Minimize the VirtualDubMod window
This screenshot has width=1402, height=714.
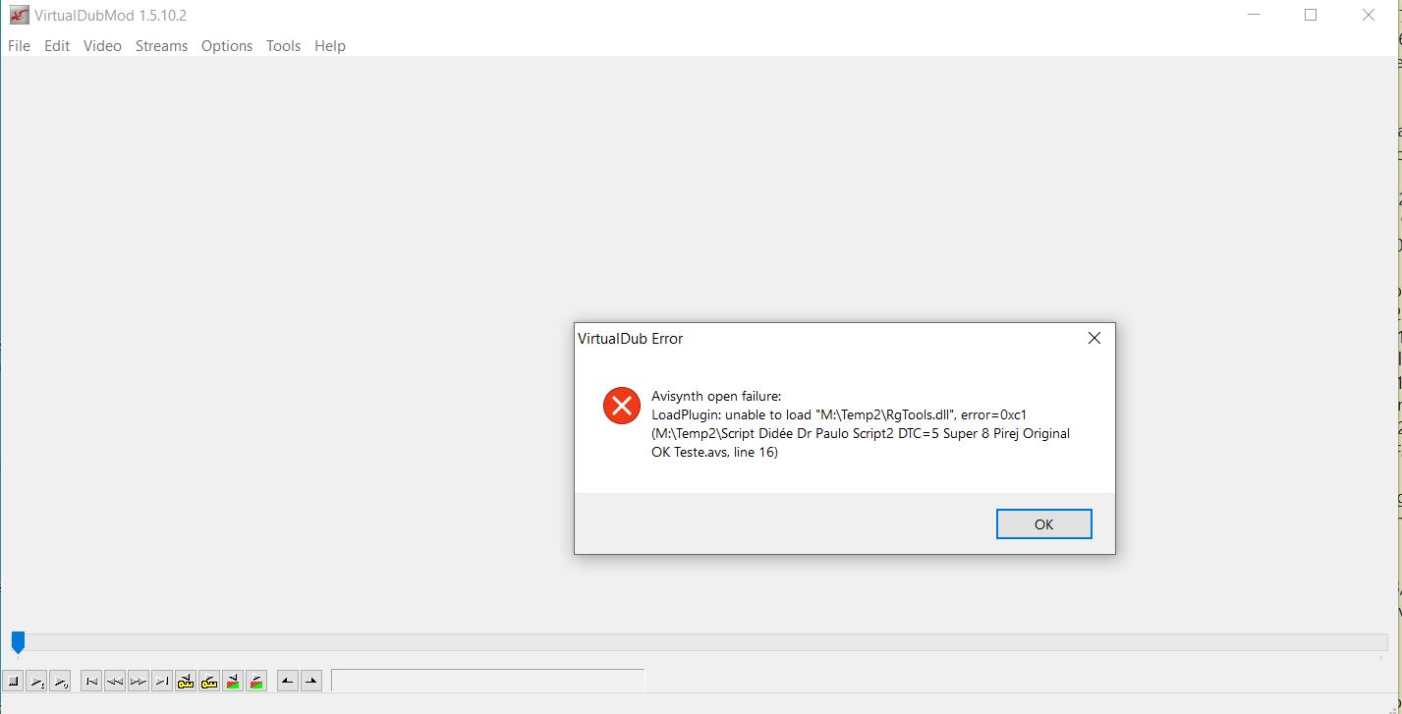[1253, 16]
